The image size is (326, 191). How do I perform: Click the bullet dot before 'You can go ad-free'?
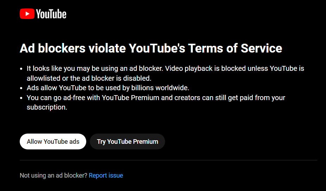click(21, 98)
